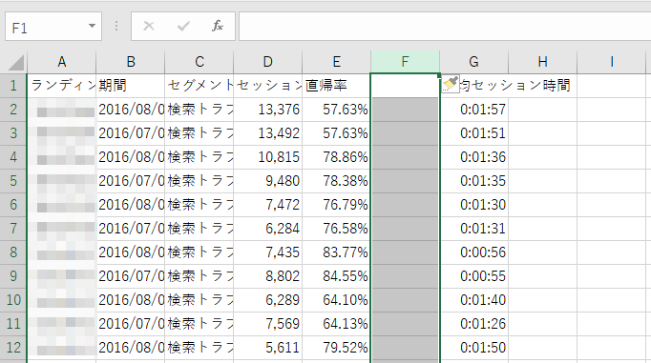The image size is (651, 363).
Task: Click bounce rate cell 78.86%
Action: click(337, 157)
